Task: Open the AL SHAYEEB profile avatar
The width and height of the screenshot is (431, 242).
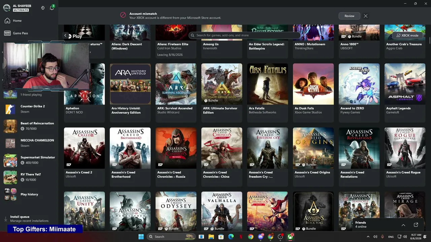Action: [6, 8]
